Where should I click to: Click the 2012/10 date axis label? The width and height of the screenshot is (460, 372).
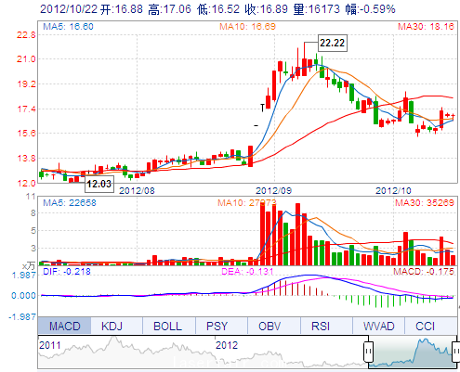point(393,190)
